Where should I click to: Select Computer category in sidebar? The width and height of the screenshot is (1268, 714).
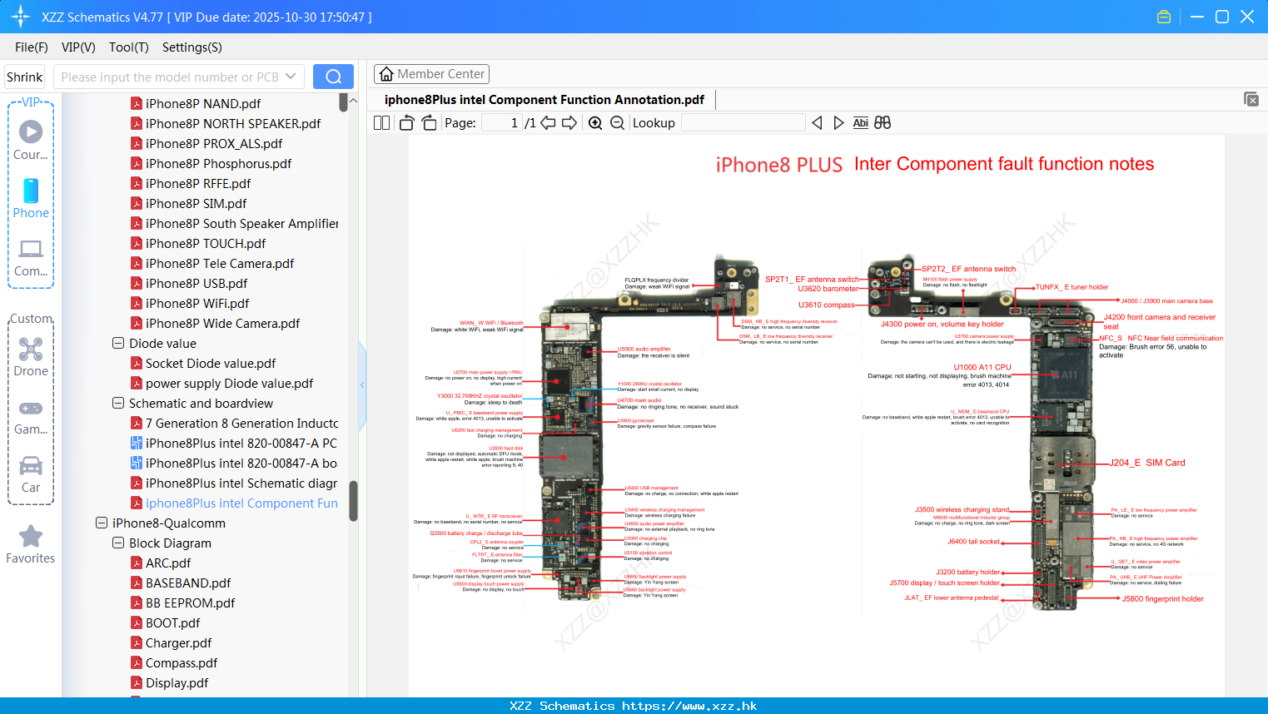click(x=31, y=257)
